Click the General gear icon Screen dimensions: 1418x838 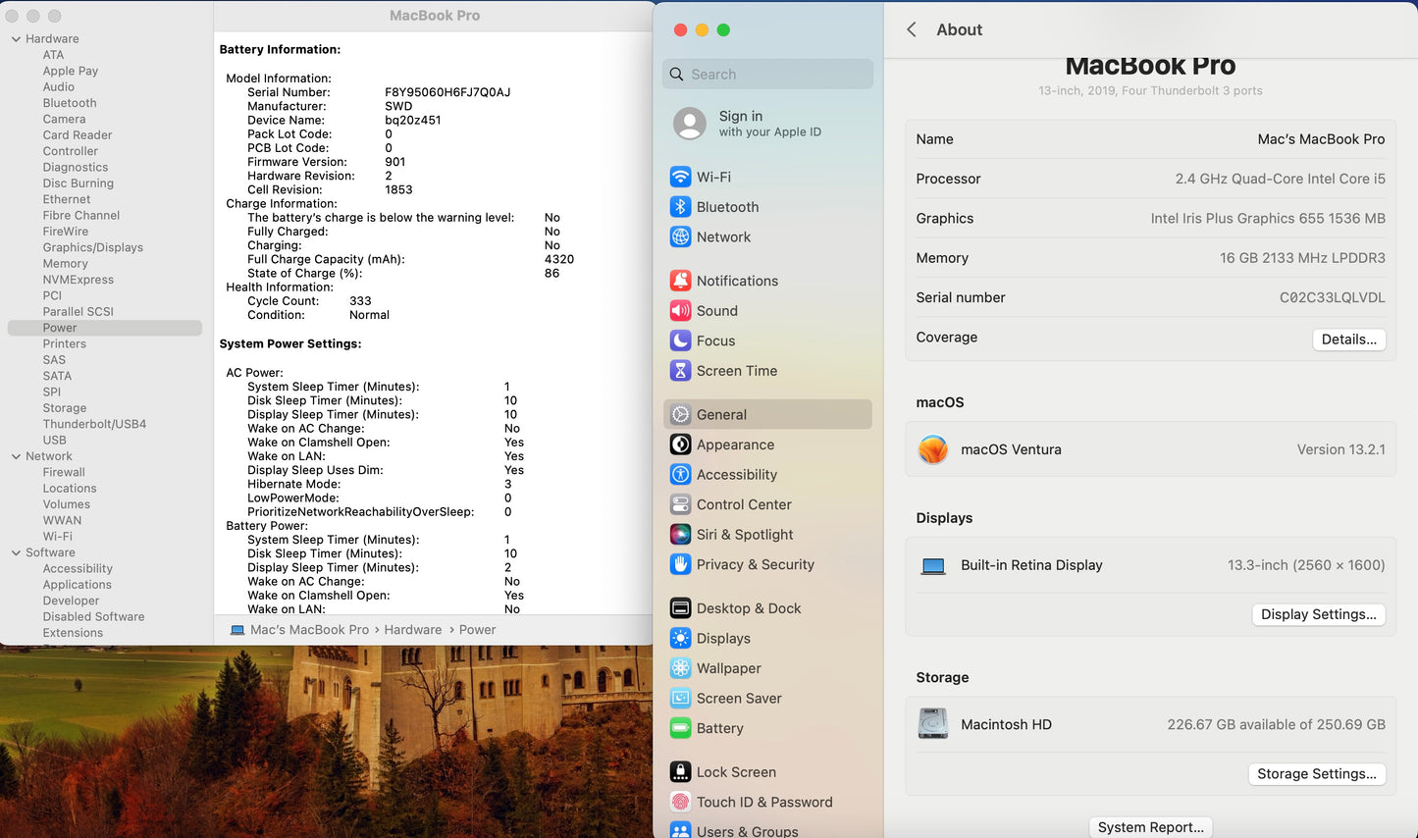pos(680,414)
